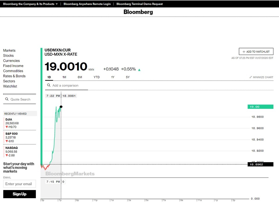
Task: Click the USD-MXN X-RATE subtitle
Action: point(61,54)
